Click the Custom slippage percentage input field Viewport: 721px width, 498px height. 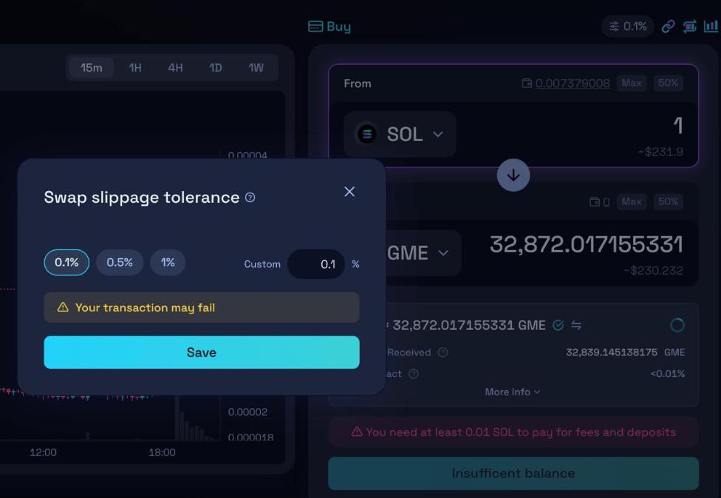click(316, 264)
